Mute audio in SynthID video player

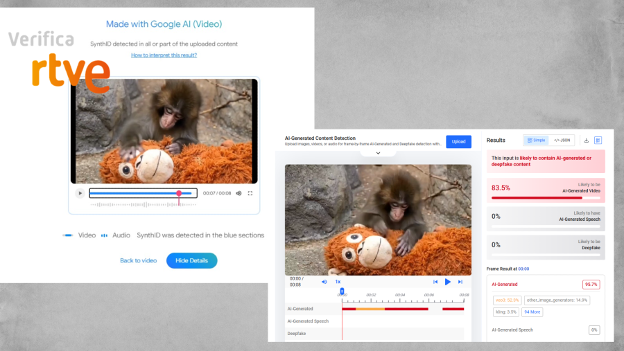[239, 193]
